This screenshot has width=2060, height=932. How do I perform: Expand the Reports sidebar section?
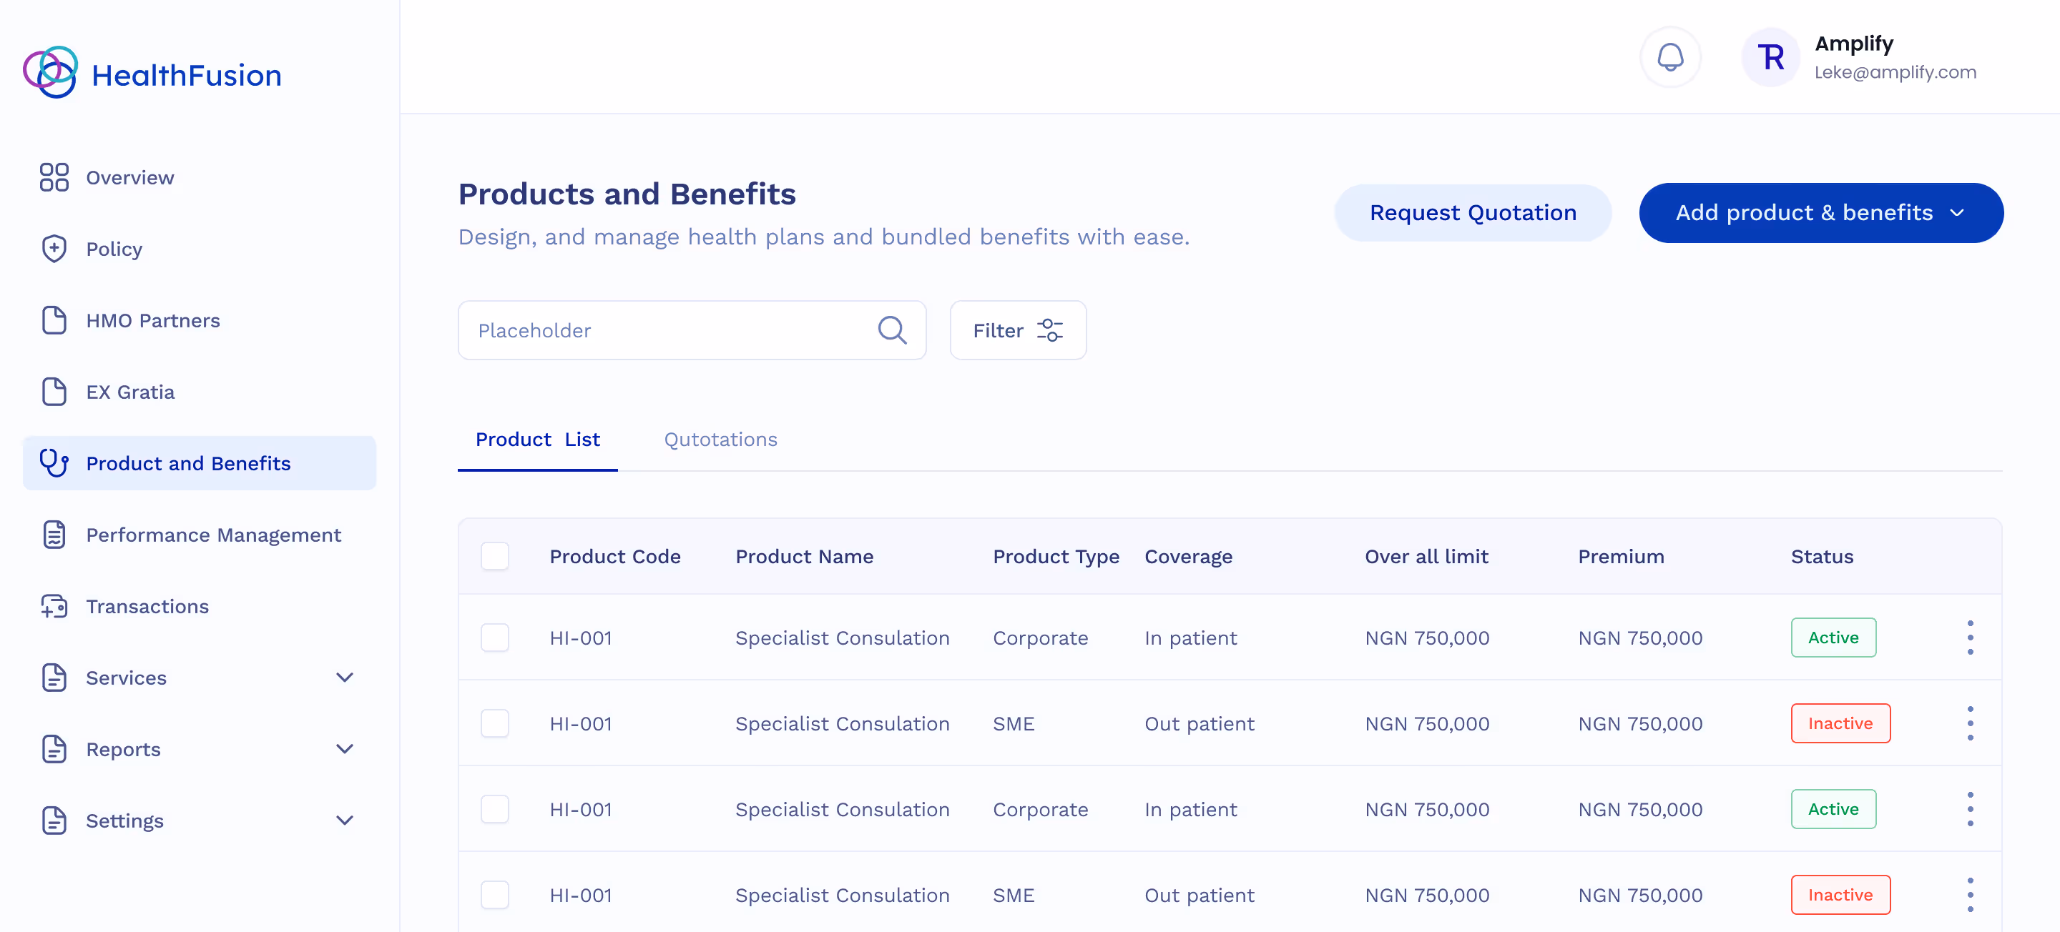pos(344,749)
